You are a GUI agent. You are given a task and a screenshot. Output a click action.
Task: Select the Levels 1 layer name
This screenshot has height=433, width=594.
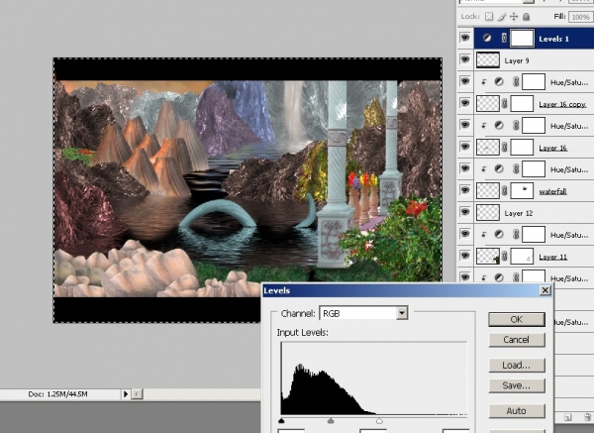553,39
